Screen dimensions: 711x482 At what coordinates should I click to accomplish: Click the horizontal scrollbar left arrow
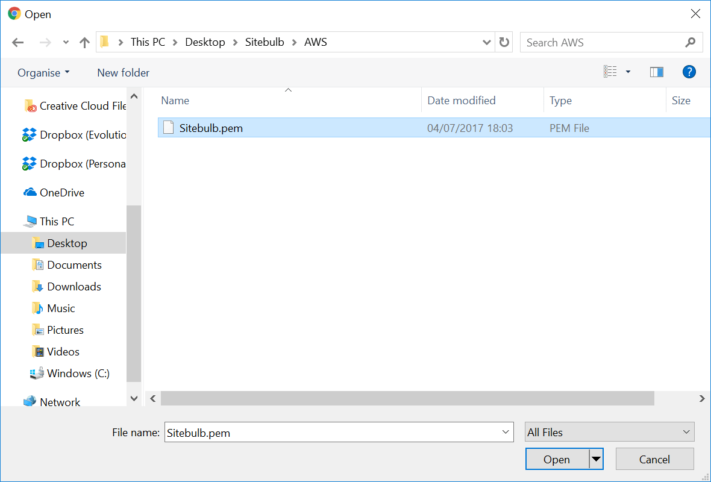click(153, 399)
